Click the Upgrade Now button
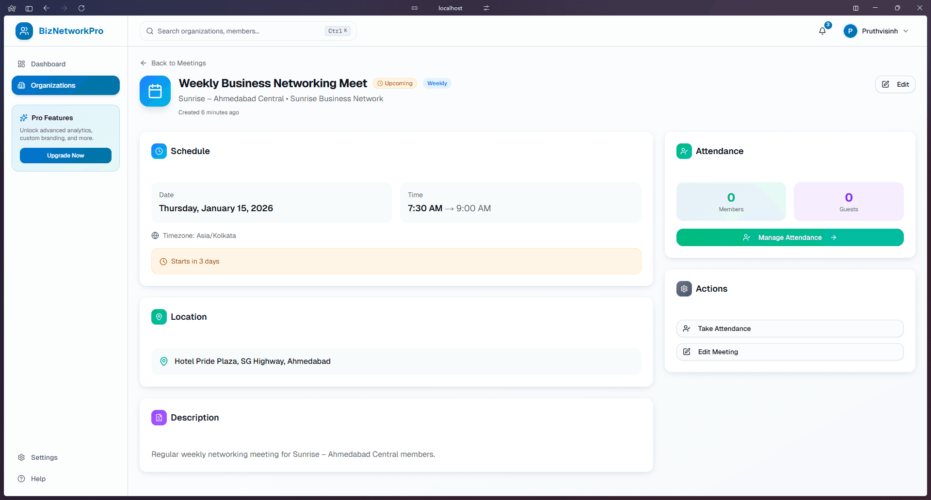This screenshot has width=931, height=500. click(x=65, y=155)
